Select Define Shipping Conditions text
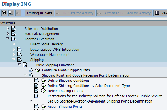167x110 pixels. [x=69, y=81]
